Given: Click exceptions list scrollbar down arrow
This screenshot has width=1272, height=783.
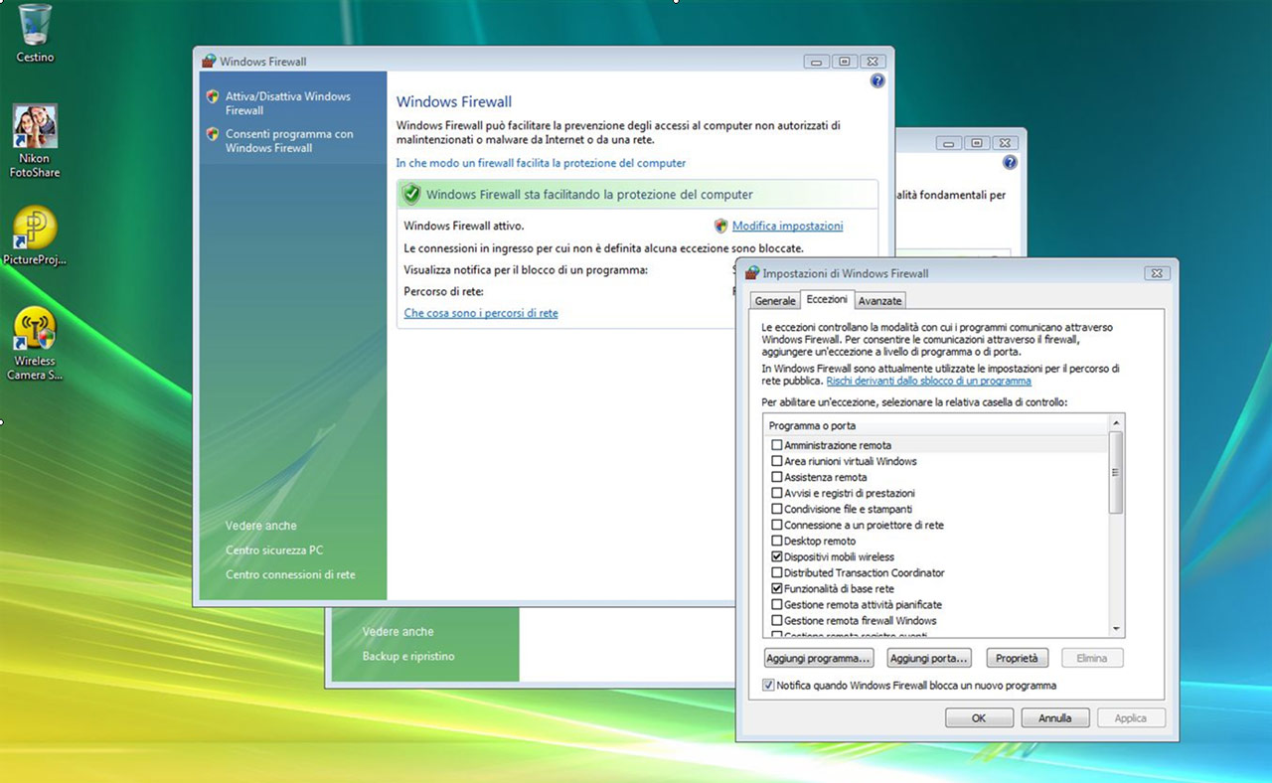Looking at the screenshot, I should tap(1116, 628).
